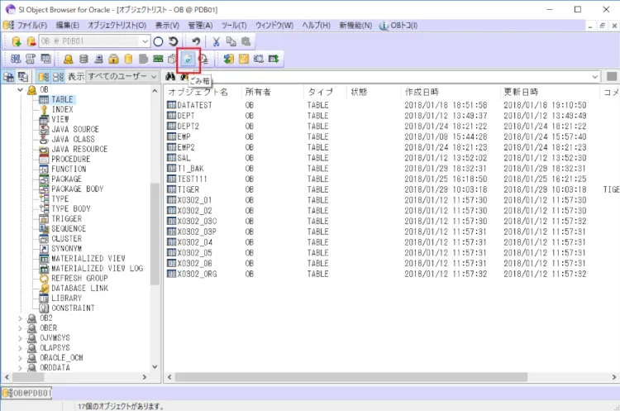Screen dimensions: 620x411
Task: Click the green arrows data transfer icon
Action: point(229,59)
